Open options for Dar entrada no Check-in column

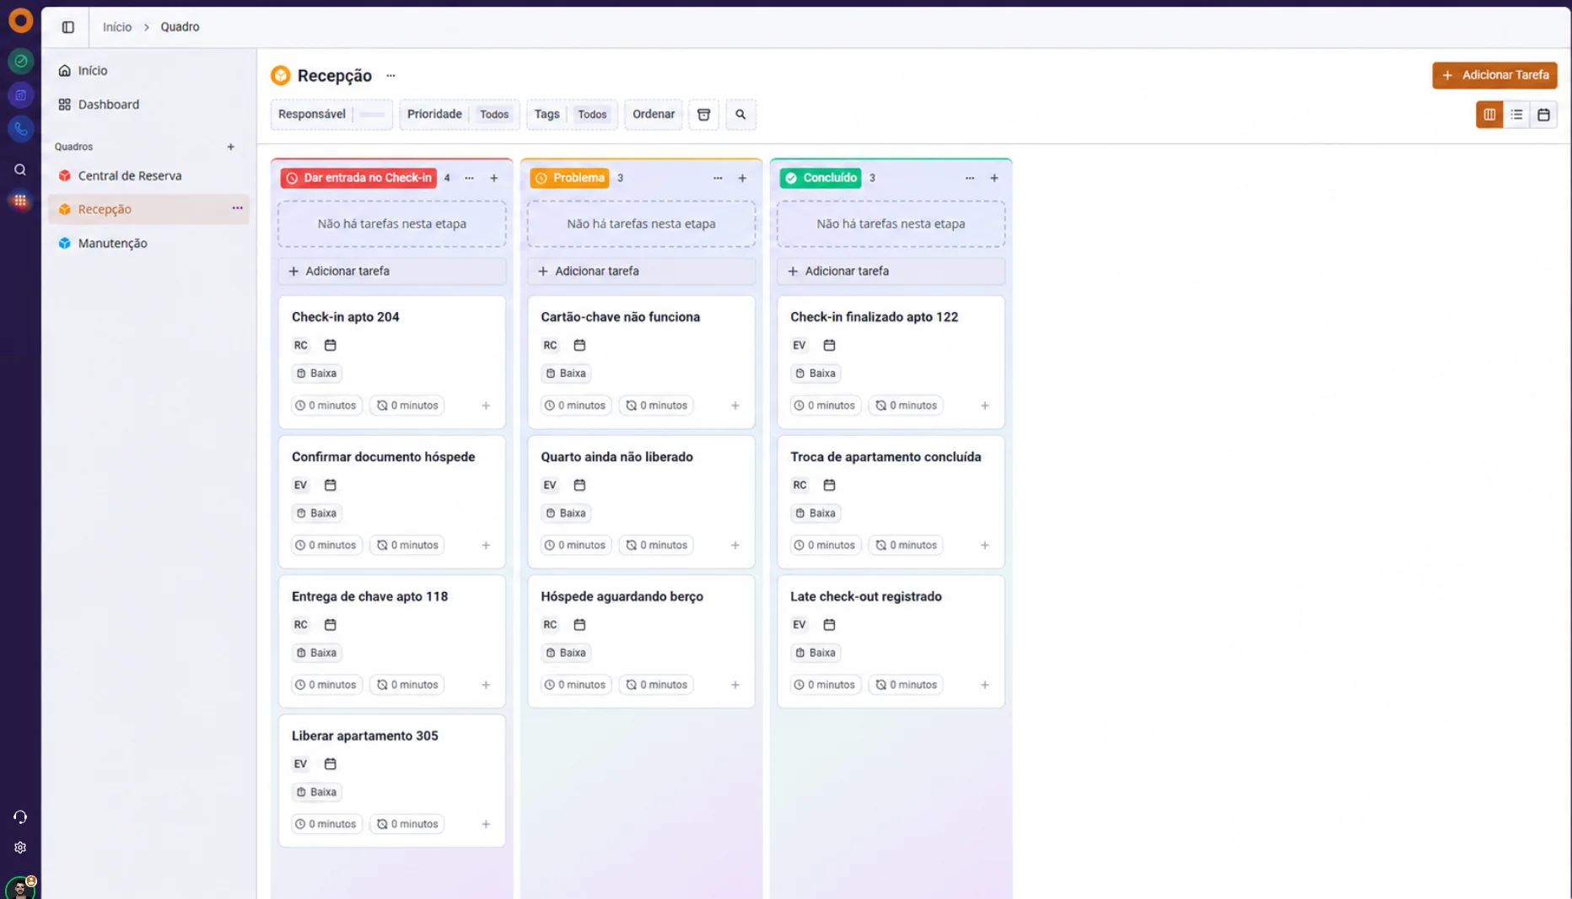469,178
